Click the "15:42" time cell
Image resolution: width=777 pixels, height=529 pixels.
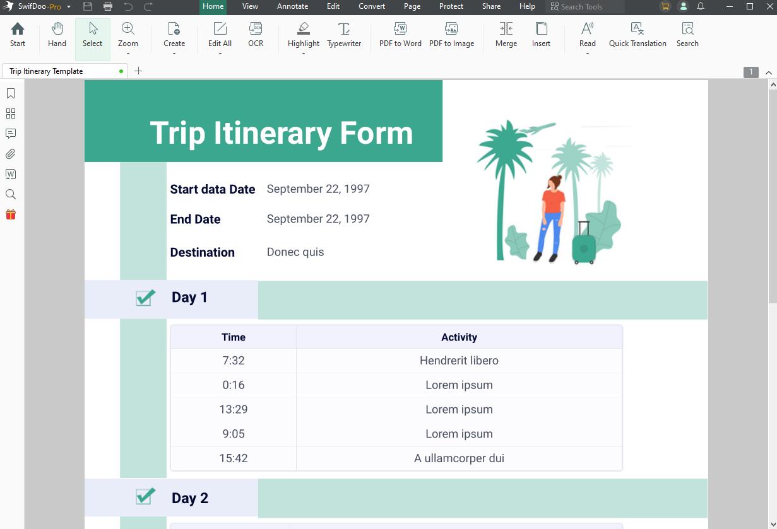(234, 458)
